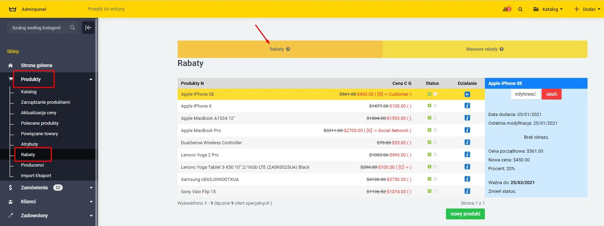Open info icon for Apple iPhone X
This screenshot has height=226, width=604.
point(467,105)
